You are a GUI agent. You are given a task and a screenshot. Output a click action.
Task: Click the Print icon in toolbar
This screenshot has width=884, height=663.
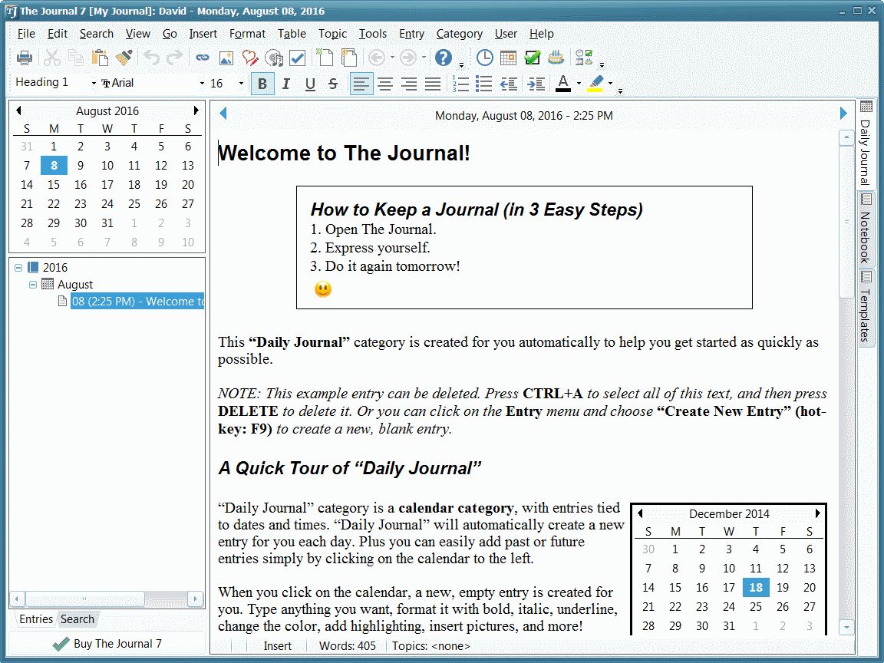[x=25, y=58]
